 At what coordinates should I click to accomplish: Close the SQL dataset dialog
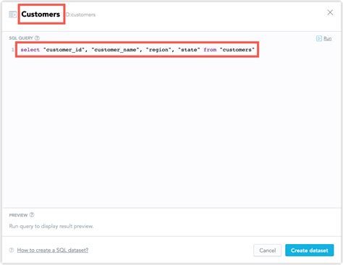[x=330, y=12]
